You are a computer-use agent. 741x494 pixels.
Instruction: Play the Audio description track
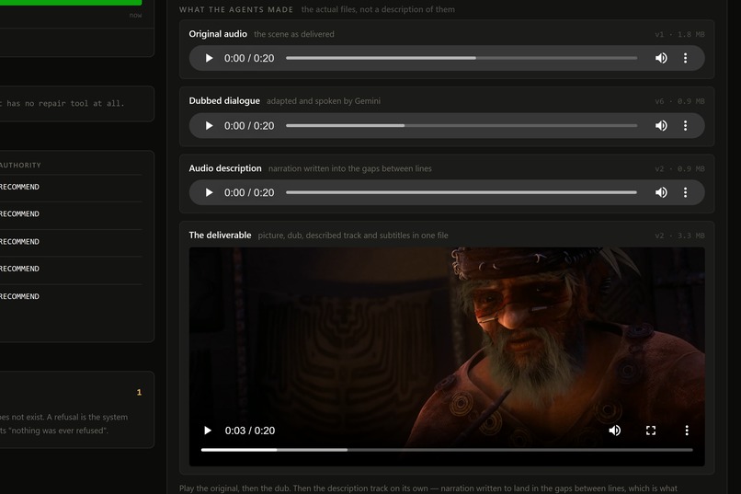[x=209, y=192]
